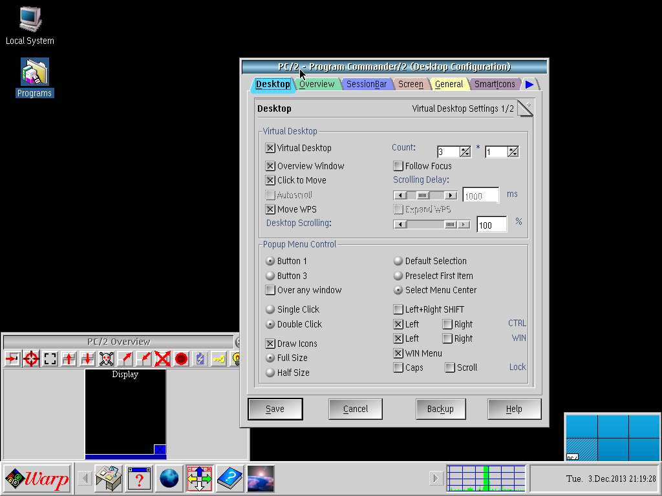The width and height of the screenshot is (662, 496).
Task: Click the left arrow of Desktop Scrolling slider
Action: 400,224
